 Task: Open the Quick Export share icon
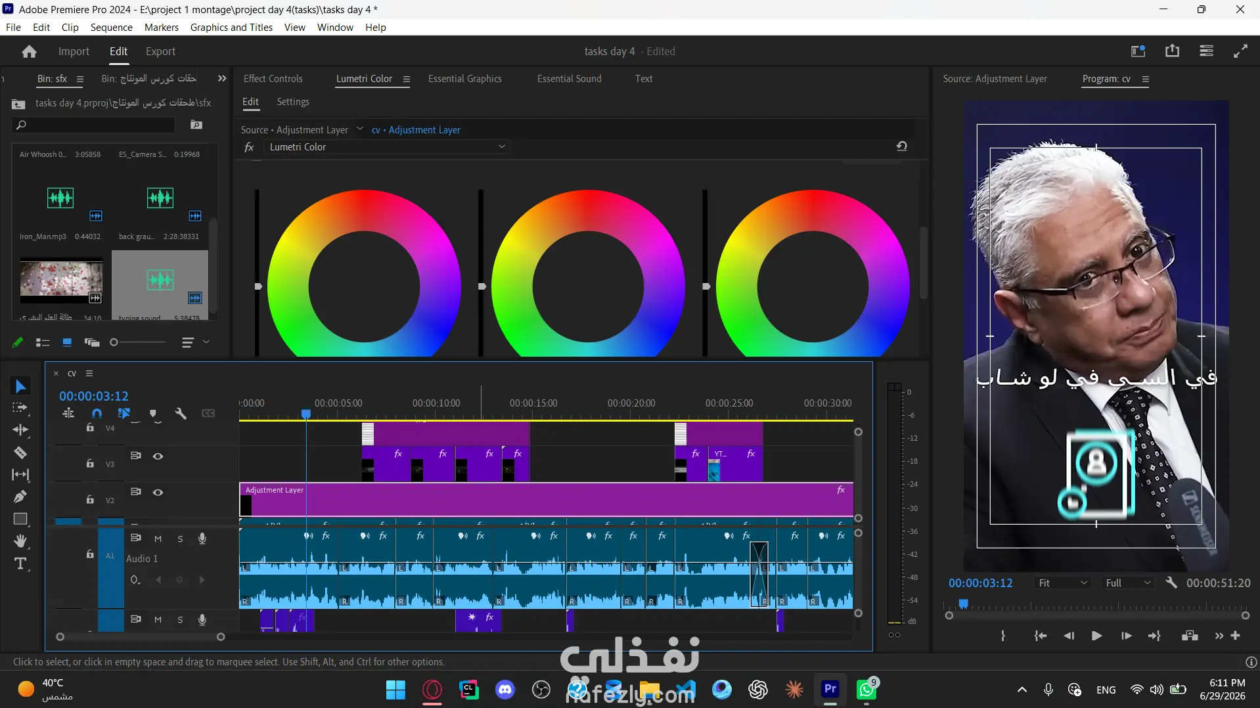click(x=1172, y=51)
